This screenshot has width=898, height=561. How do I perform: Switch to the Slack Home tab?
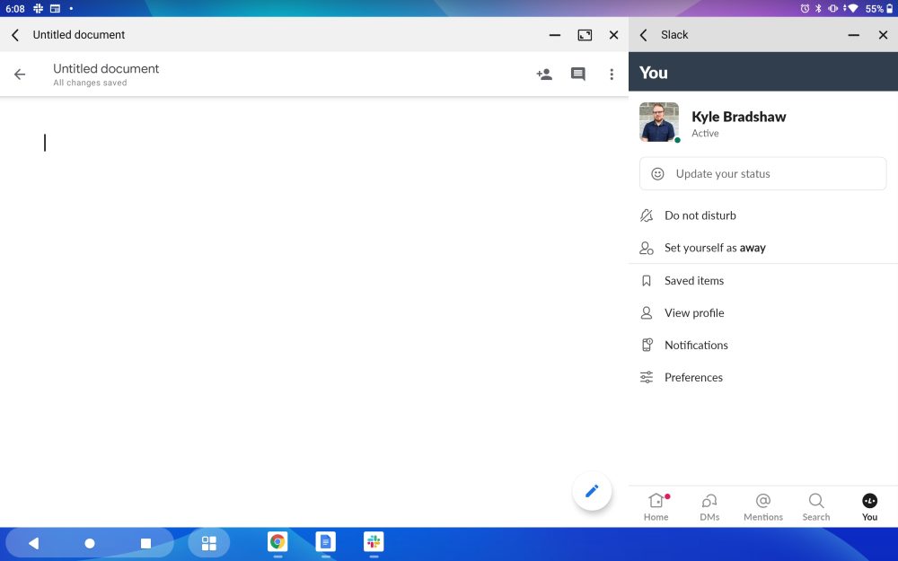click(656, 506)
